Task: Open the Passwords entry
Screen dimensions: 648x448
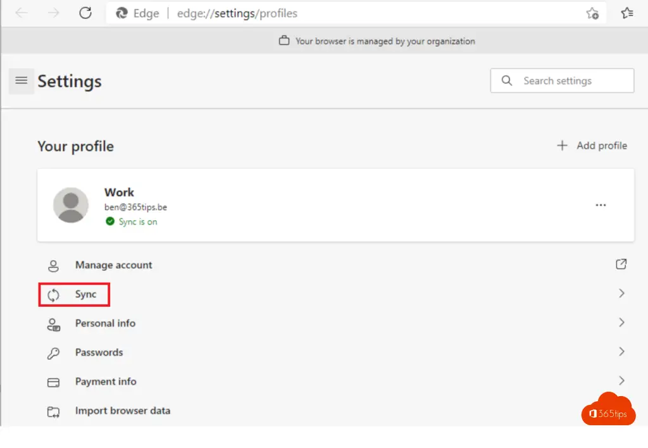Action: pos(335,352)
